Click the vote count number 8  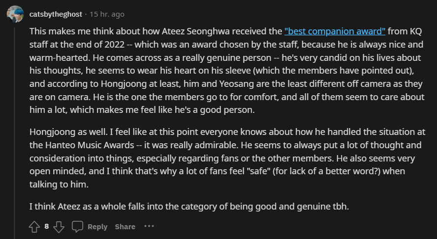46,226
